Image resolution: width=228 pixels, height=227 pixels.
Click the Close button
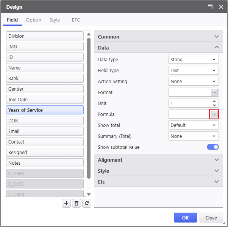click(x=211, y=218)
